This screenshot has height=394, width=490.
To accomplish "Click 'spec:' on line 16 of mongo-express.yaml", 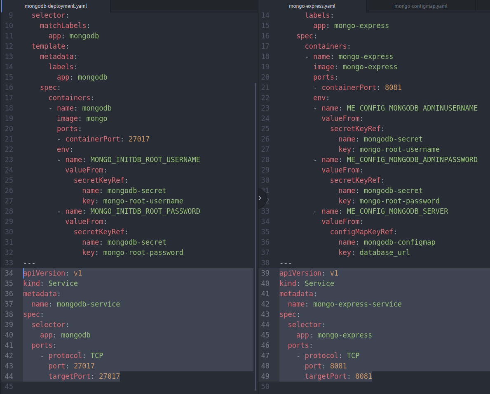I will coord(307,36).
